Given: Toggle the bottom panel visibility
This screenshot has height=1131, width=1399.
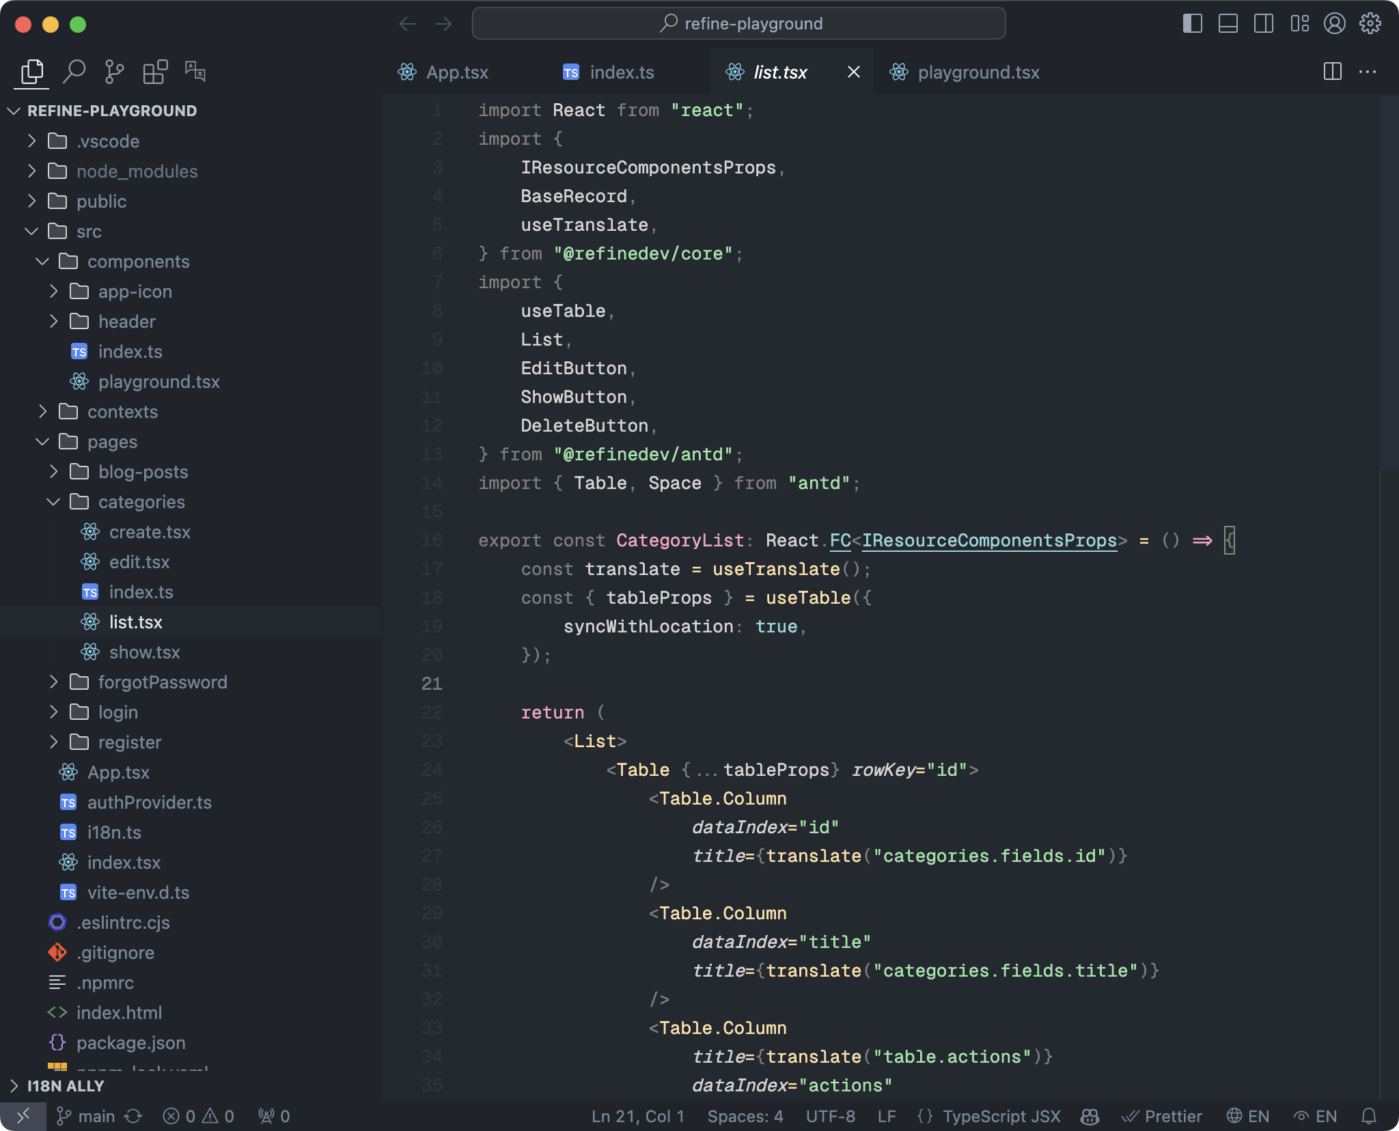Looking at the screenshot, I should click(1228, 24).
